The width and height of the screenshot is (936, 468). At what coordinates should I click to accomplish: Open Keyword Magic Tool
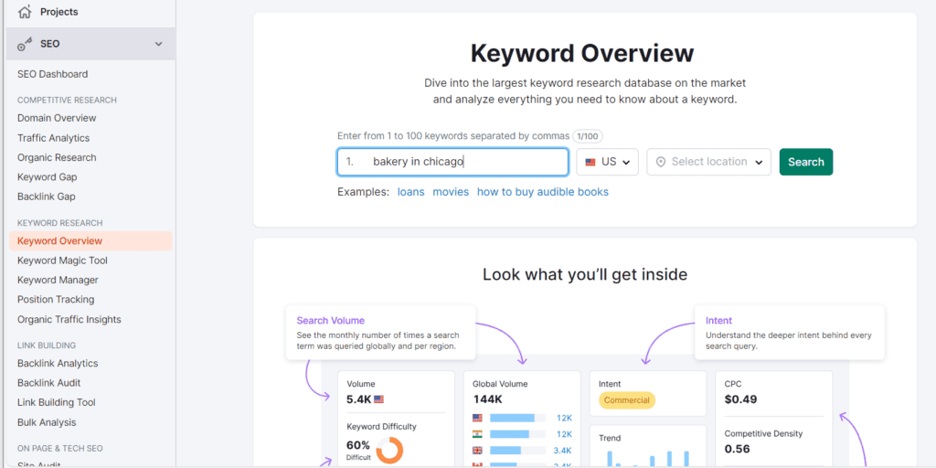pyautogui.click(x=62, y=261)
